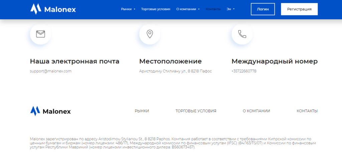Image resolution: width=342 pixels, height=157 pixels.
Task: Open footer link КОНТАКТЫ
Action: (x=307, y=111)
